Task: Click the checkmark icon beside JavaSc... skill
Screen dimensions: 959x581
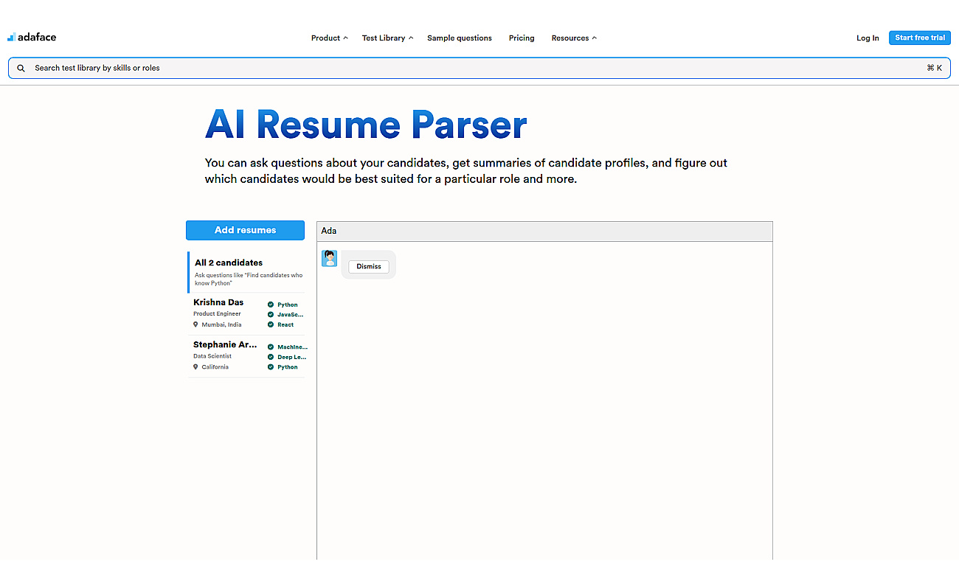Action: [x=271, y=315]
